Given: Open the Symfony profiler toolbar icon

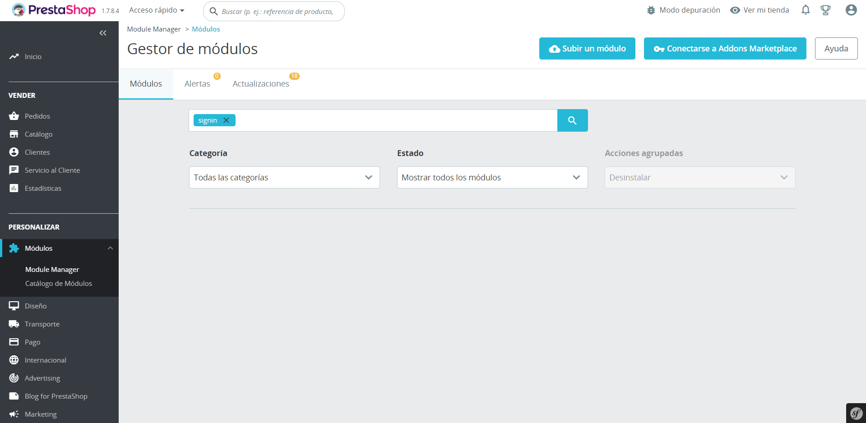Looking at the screenshot, I should pyautogui.click(x=856, y=413).
